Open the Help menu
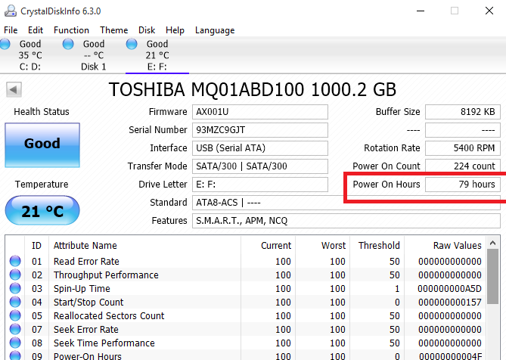Image resolution: width=506 pixels, height=360 pixels. (175, 30)
